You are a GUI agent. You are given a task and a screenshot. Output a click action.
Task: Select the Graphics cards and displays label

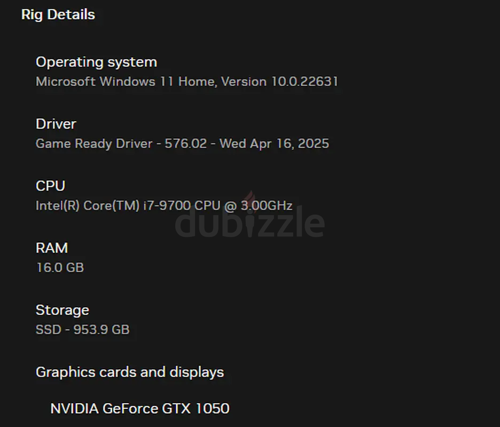click(130, 372)
